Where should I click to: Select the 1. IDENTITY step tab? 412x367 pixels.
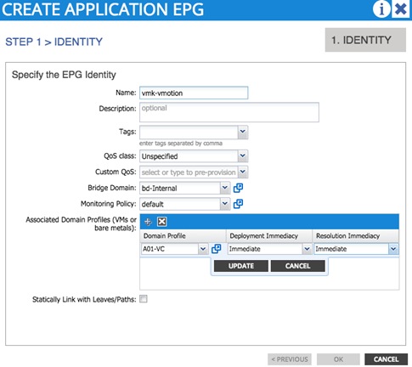click(x=365, y=40)
